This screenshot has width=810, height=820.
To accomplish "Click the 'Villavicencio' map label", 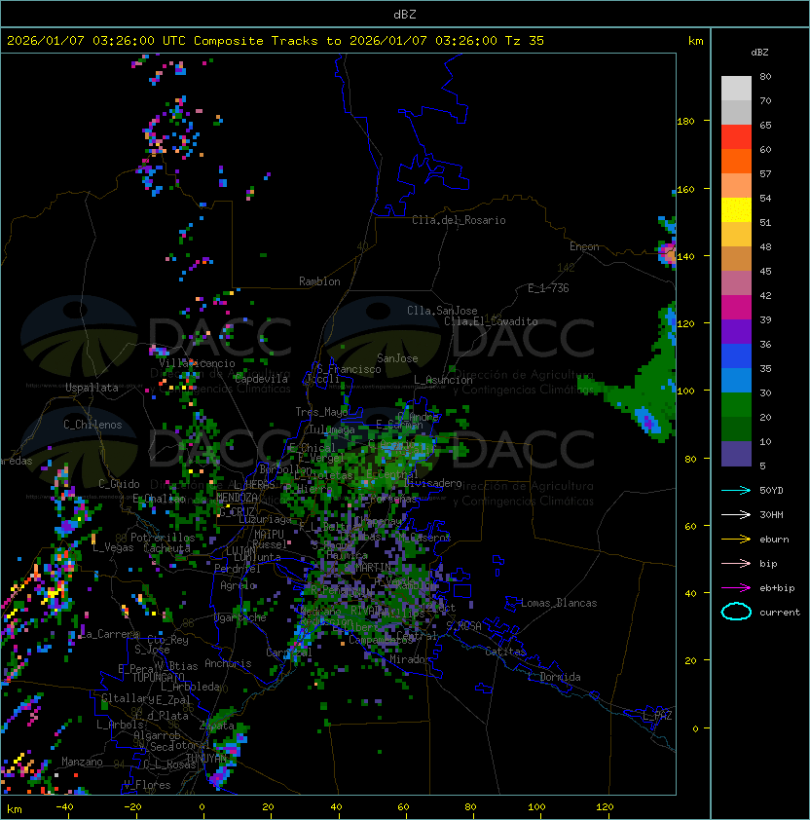I will 197,363.
